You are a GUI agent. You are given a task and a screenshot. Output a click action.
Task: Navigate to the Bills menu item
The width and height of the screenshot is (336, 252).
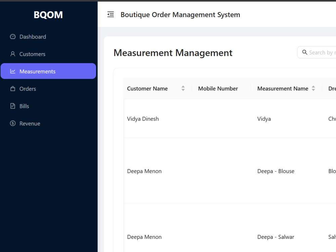tap(48, 106)
